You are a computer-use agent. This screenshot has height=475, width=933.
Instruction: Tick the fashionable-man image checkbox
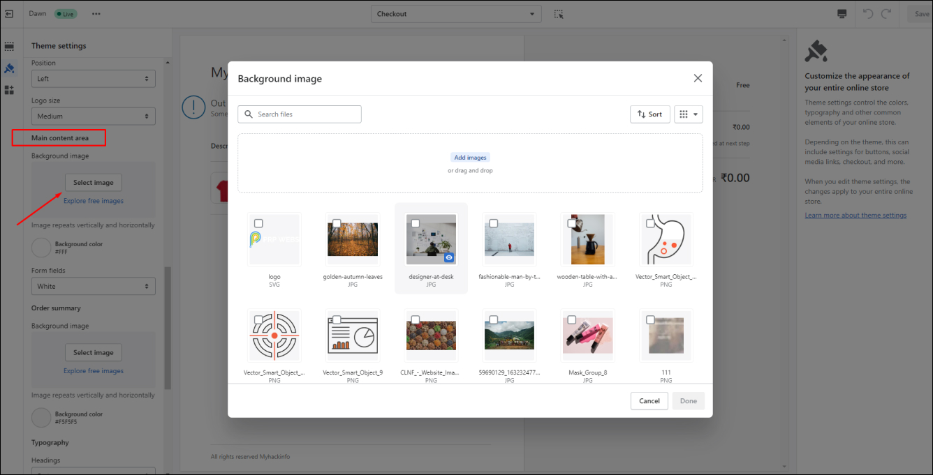[x=494, y=223]
